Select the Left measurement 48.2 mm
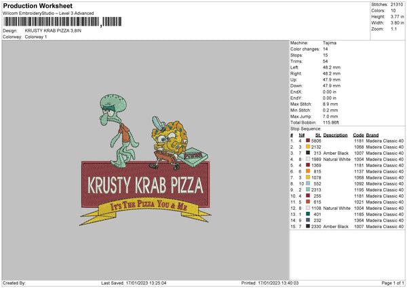The height and width of the screenshot is (288, 407). click(x=332, y=67)
